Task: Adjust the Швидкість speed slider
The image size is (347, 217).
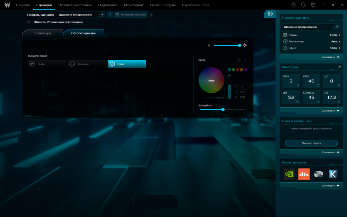Action: point(223,109)
